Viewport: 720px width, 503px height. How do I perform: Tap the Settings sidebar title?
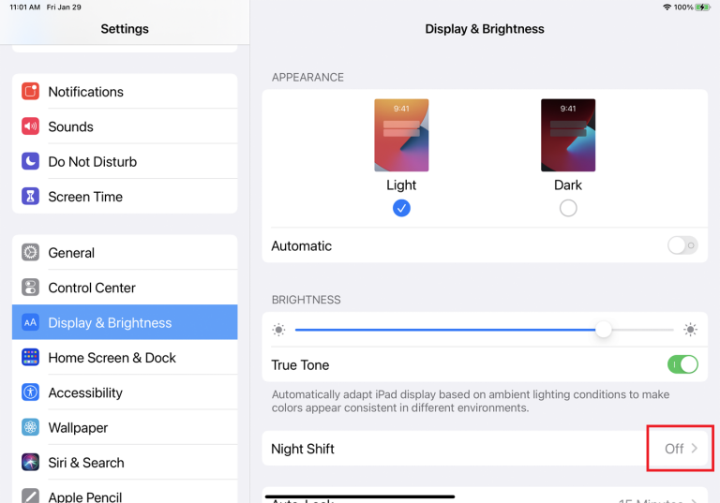[125, 29]
